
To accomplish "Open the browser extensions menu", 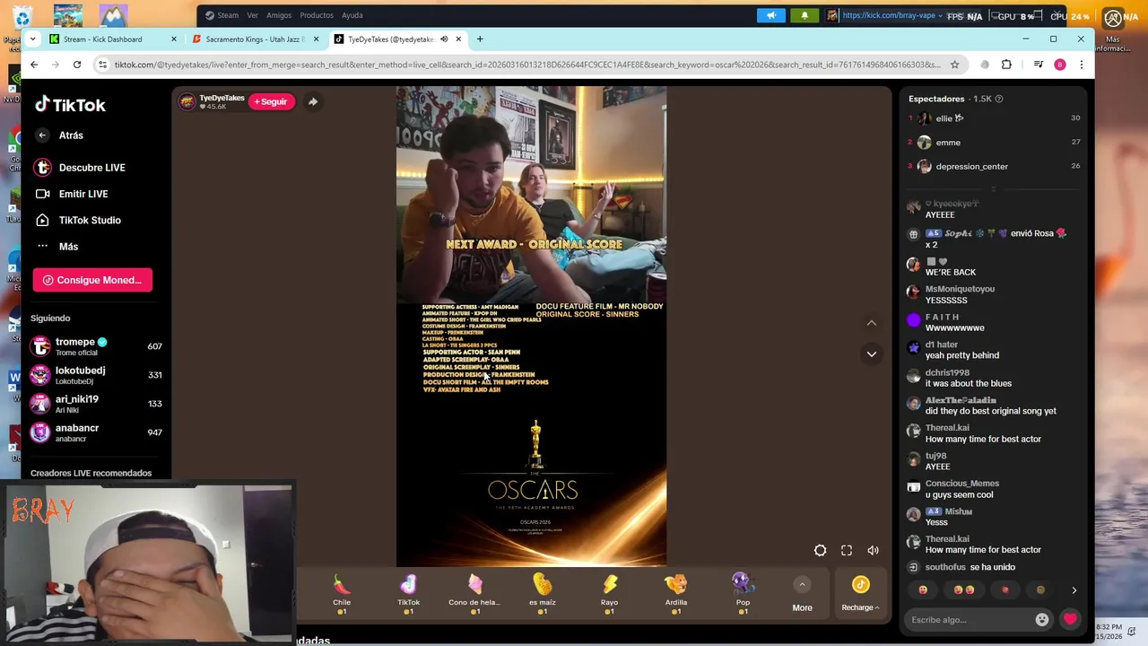I will click(x=1006, y=65).
